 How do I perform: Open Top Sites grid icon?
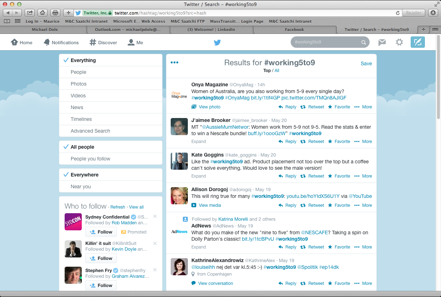tap(17, 21)
